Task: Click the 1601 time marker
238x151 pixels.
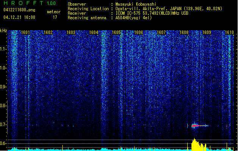Action: (25, 32)
